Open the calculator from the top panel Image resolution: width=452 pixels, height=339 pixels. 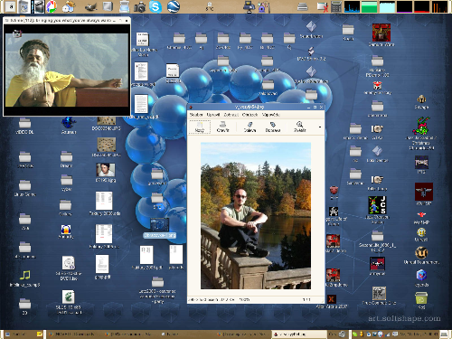tap(336, 6)
